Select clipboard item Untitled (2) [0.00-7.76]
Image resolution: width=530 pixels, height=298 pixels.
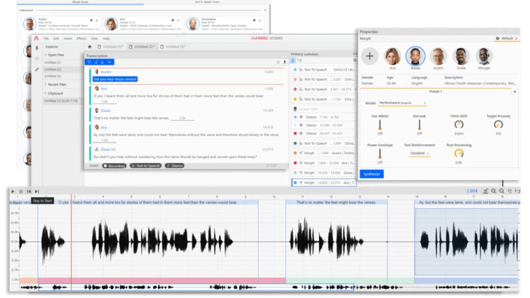click(x=61, y=101)
